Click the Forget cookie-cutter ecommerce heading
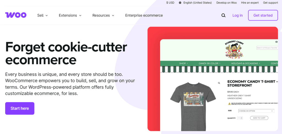 66,53
